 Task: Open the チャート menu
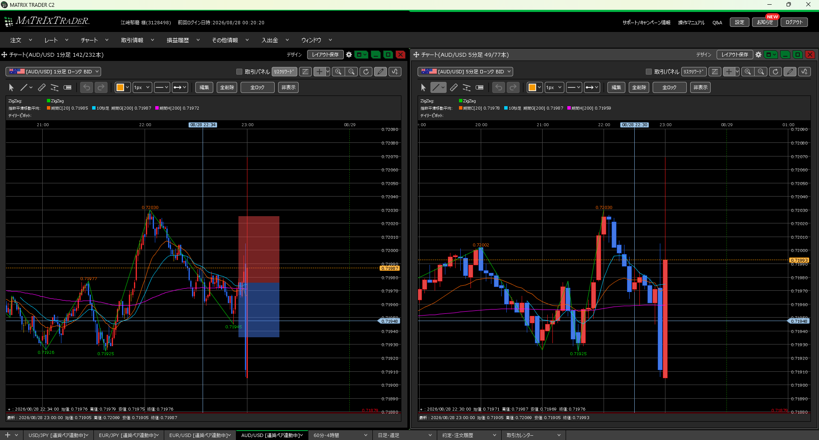pos(94,40)
